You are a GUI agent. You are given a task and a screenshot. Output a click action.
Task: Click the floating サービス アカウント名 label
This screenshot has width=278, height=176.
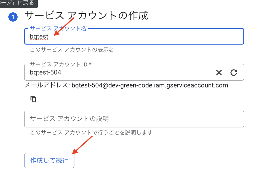point(58,28)
